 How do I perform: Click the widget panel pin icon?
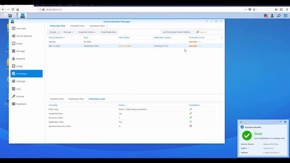coord(285,122)
